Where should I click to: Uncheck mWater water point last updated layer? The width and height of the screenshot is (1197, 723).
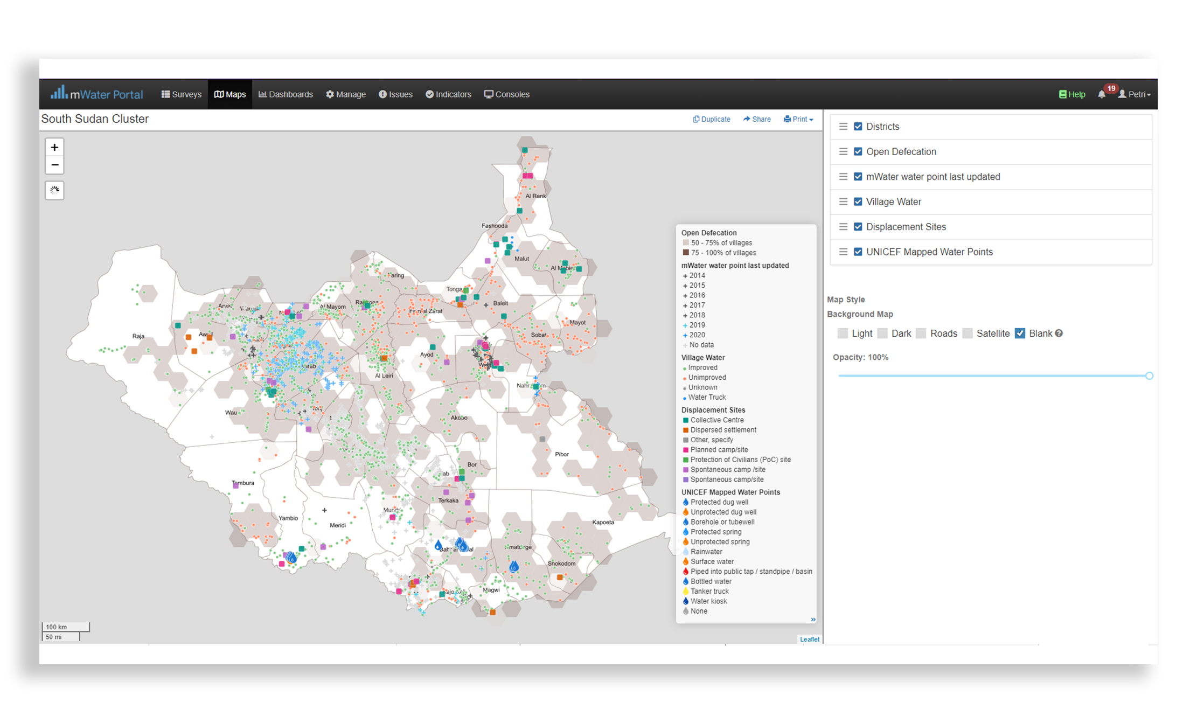[858, 177]
